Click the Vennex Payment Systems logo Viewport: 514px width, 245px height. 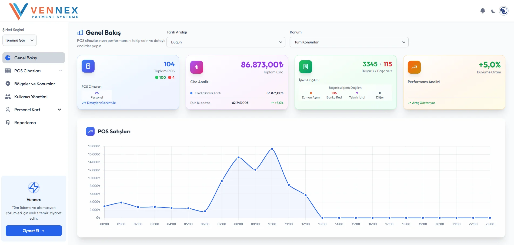pos(44,12)
